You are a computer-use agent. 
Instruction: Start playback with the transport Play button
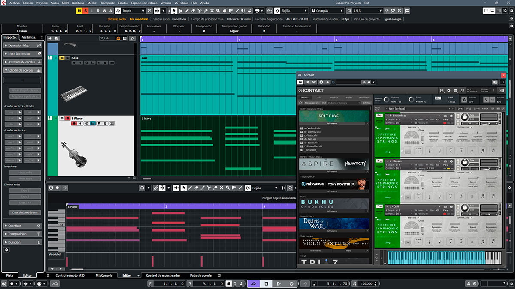point(279,283)
